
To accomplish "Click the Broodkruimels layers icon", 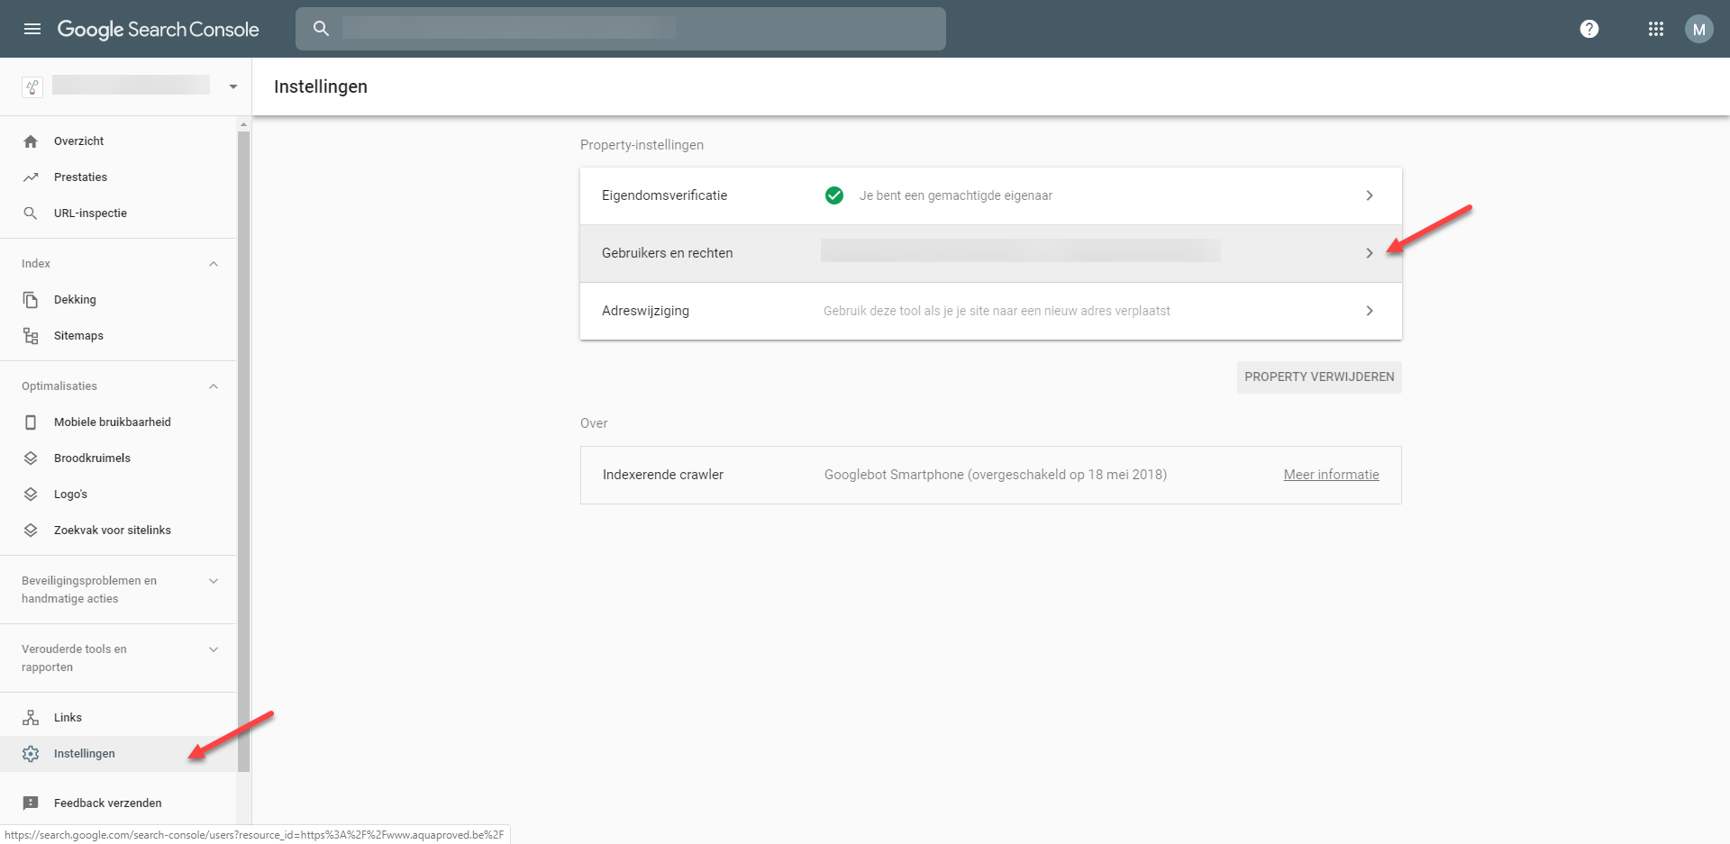I will tap(31, 458).
